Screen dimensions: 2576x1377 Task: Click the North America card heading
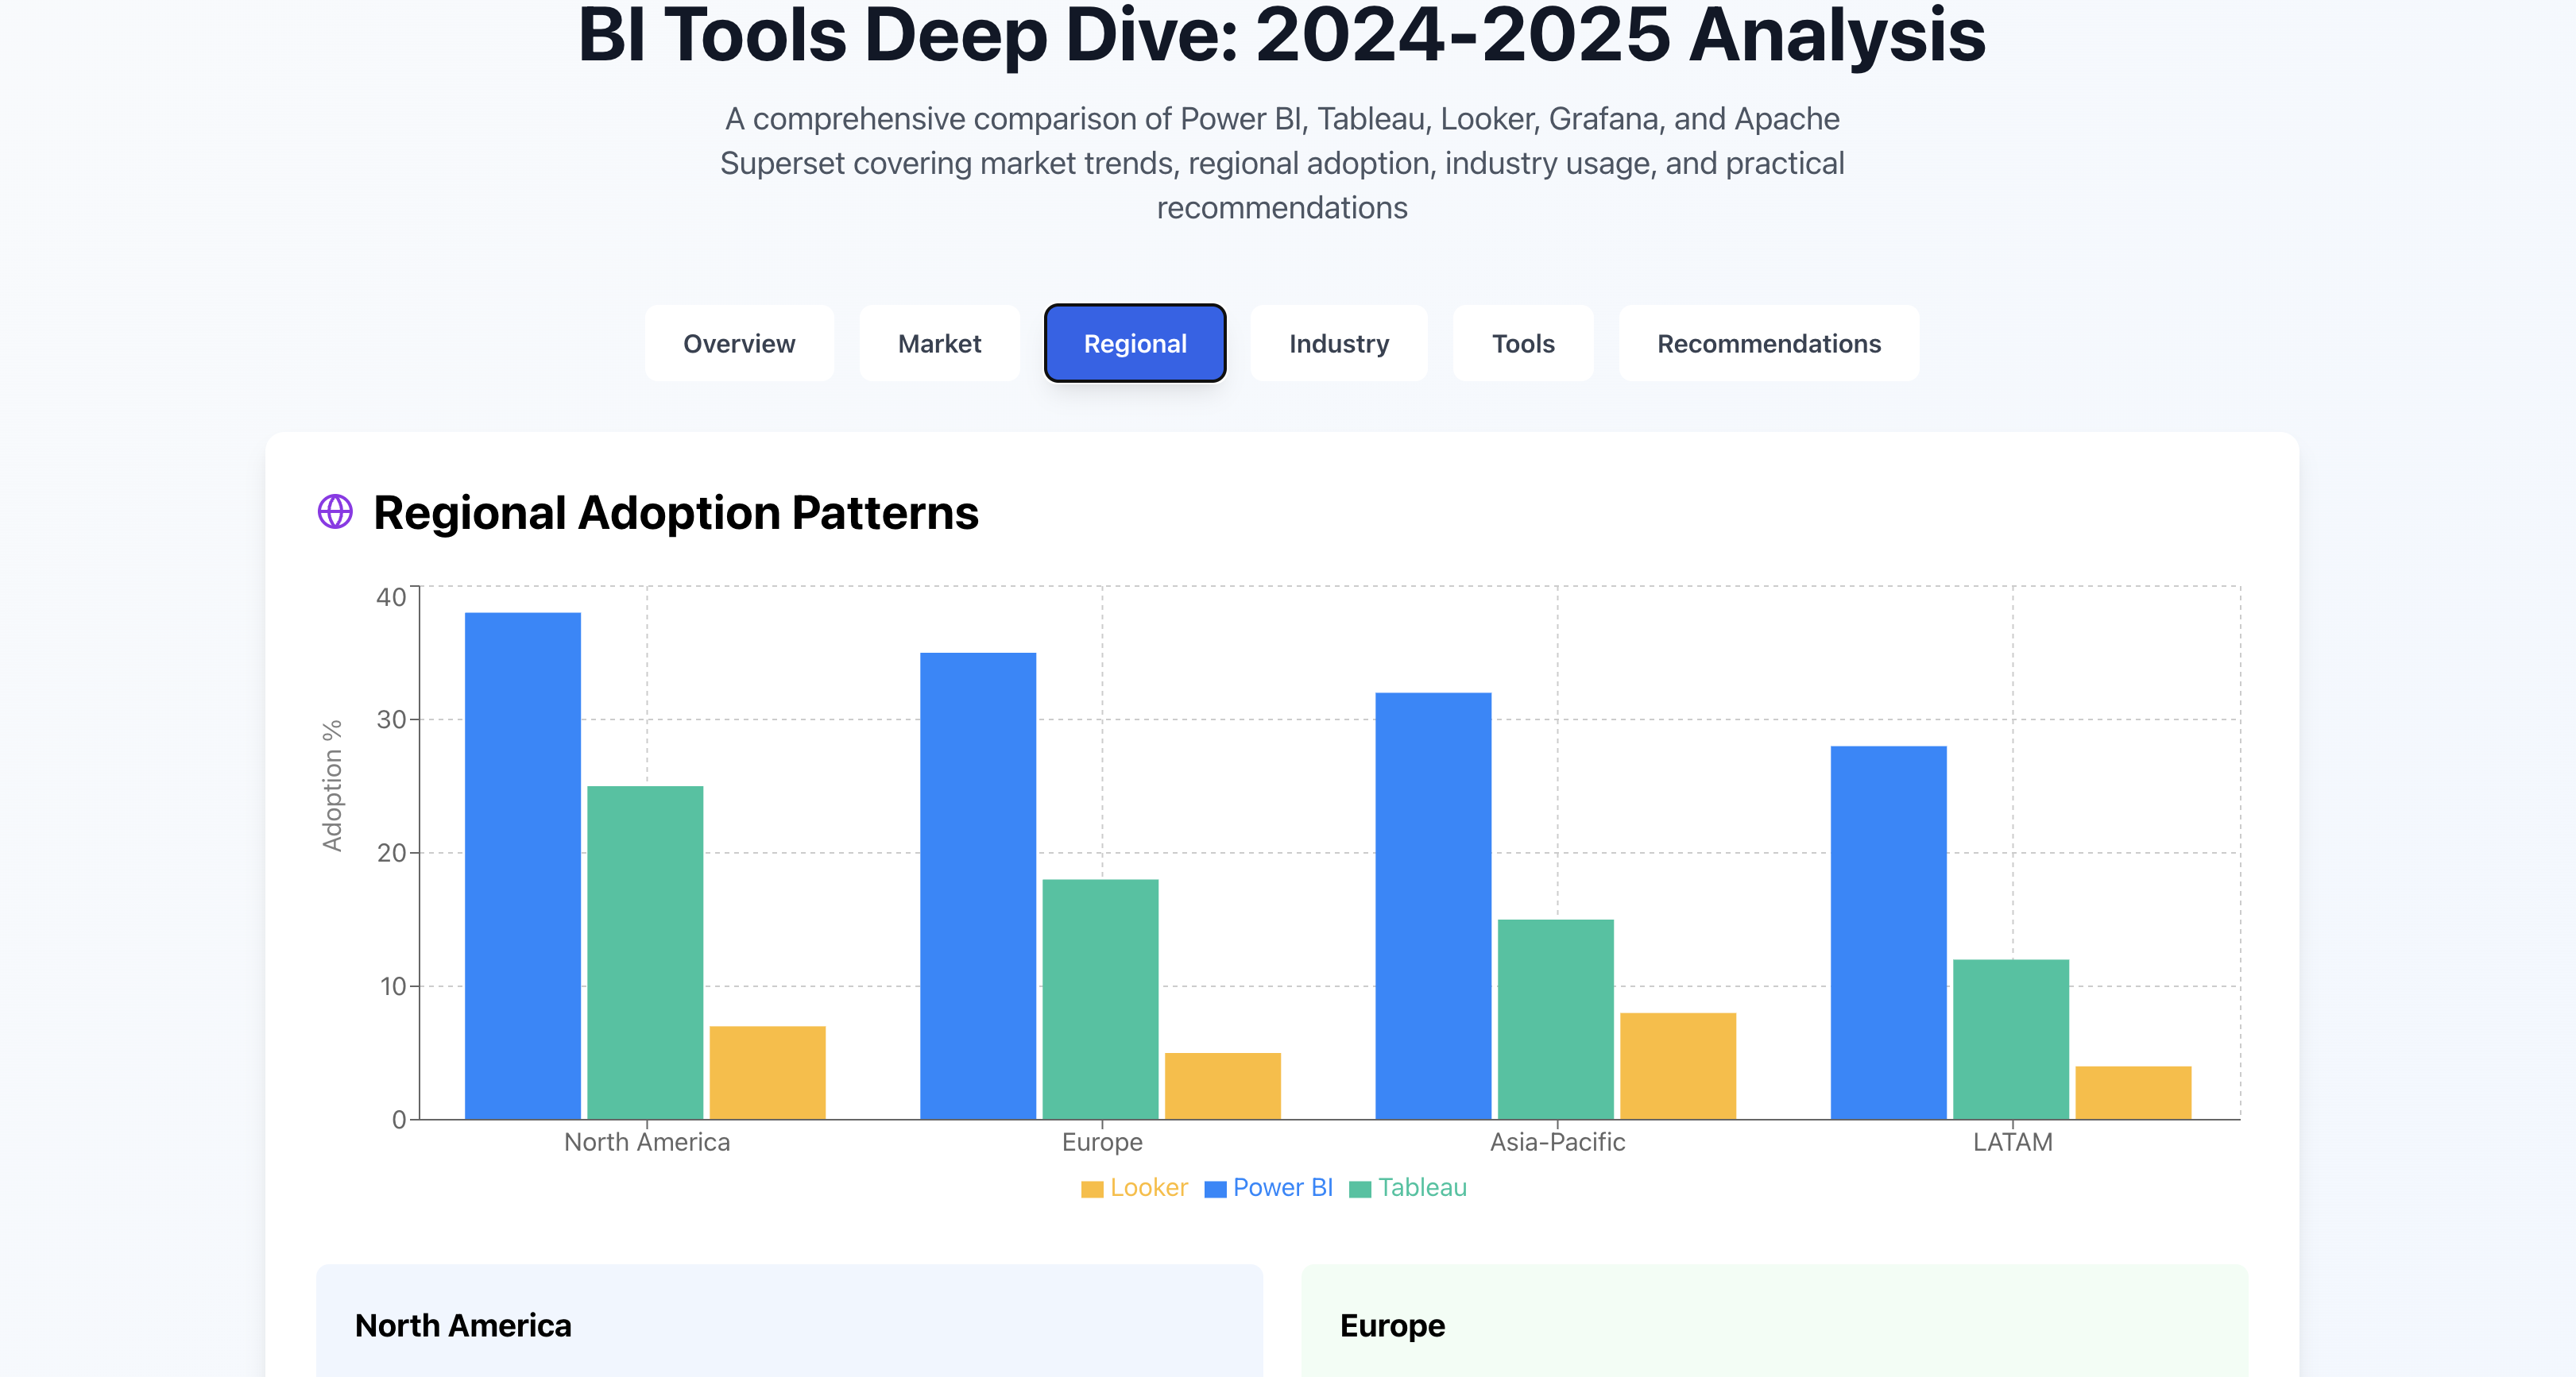463,1325
